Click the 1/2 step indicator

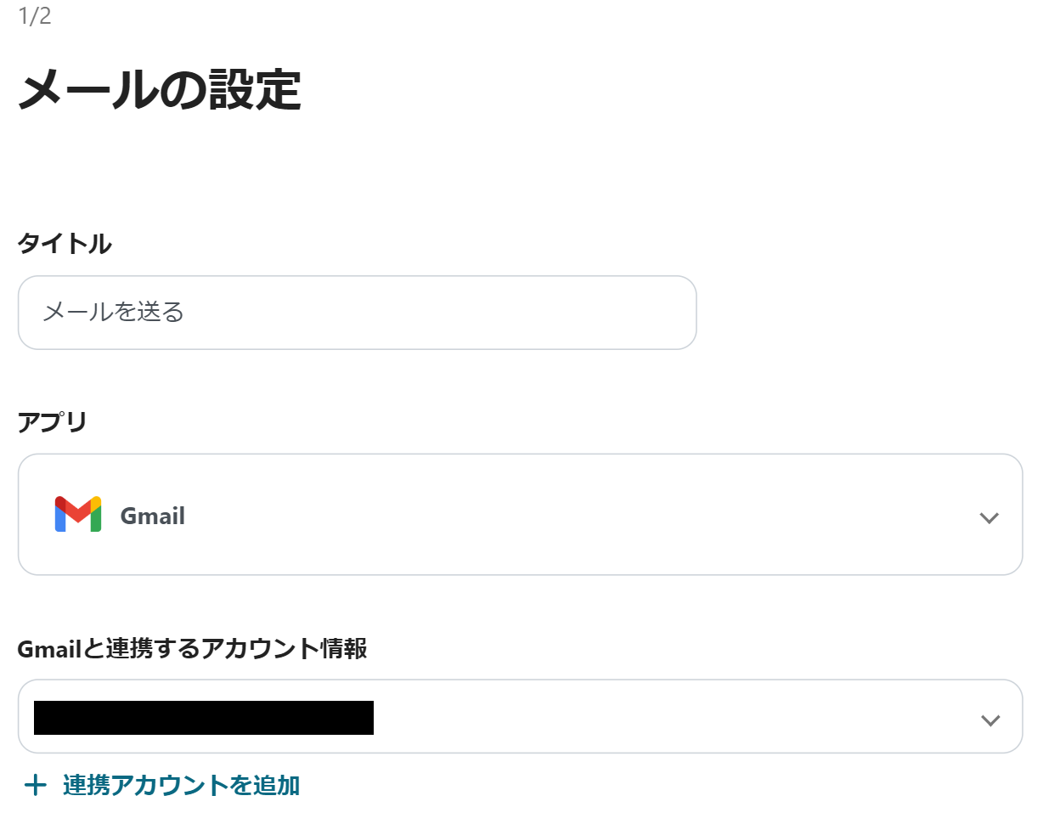pyautogui.click(x=35, y=17)
